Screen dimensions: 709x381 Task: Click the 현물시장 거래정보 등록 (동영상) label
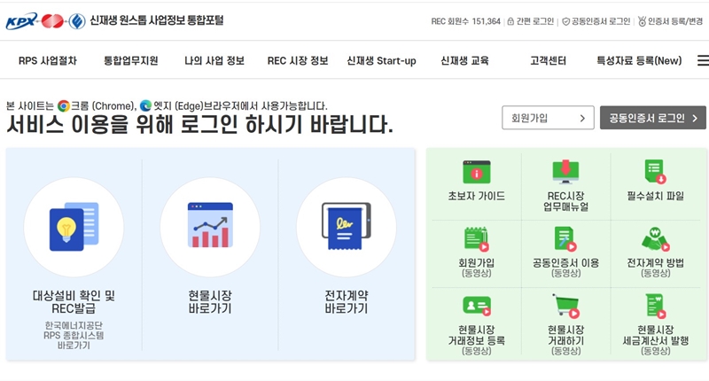click(x=476, y=340)
